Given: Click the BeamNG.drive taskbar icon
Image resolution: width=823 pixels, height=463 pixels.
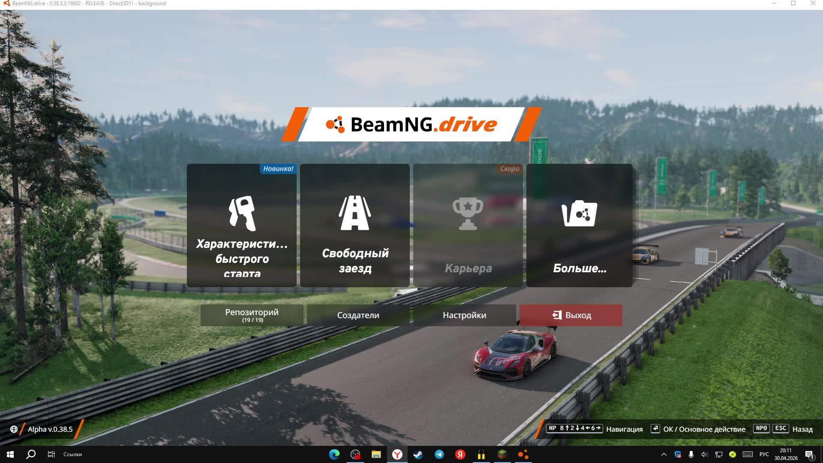Looking at the screenshot, I should coord(523,454).
